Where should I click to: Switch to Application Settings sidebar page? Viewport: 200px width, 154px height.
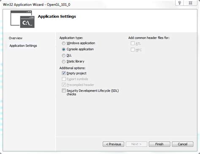pyautogui.click(x=23, y=46)
